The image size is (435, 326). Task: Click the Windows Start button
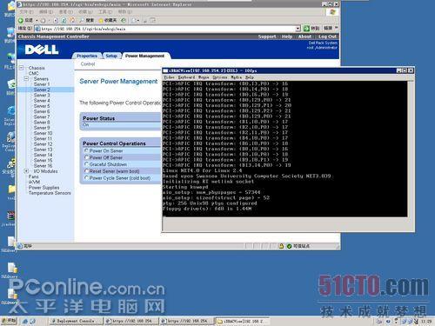click(x=9, y=321)
